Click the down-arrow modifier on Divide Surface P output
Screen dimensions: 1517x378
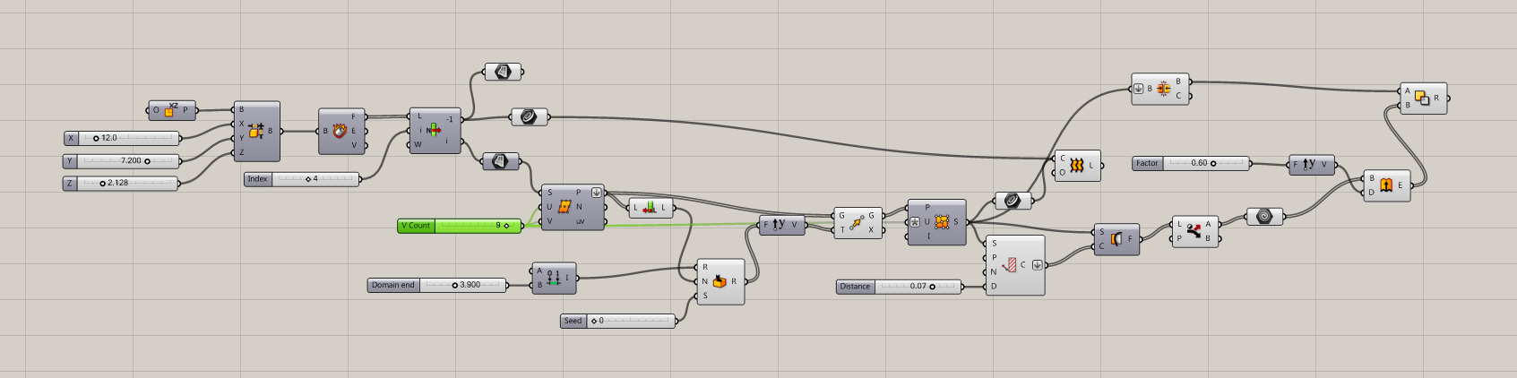coord(597,193)
